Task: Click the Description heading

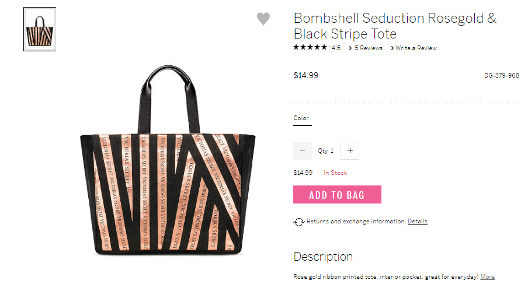Action: tap(323, 257)
